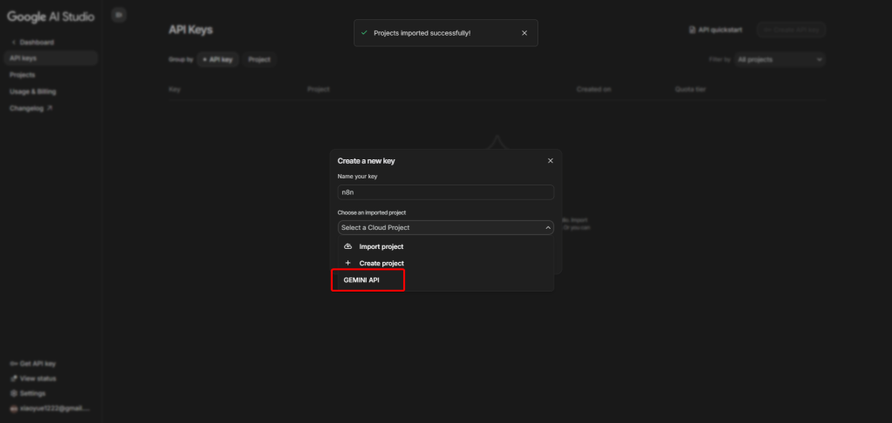Open Projects in the sidebar
892x423 pixels.
pyautogui.click(x=23, y=75)
